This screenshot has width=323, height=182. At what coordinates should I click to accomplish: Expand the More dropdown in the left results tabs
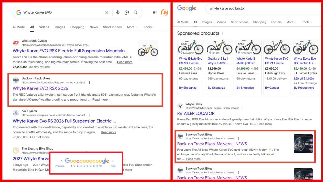click(x=132, y=27)
